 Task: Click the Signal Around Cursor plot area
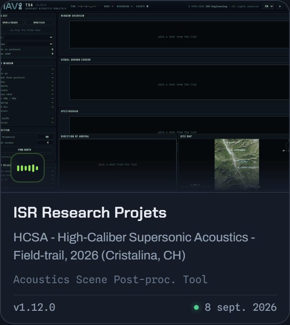[179, 82]
